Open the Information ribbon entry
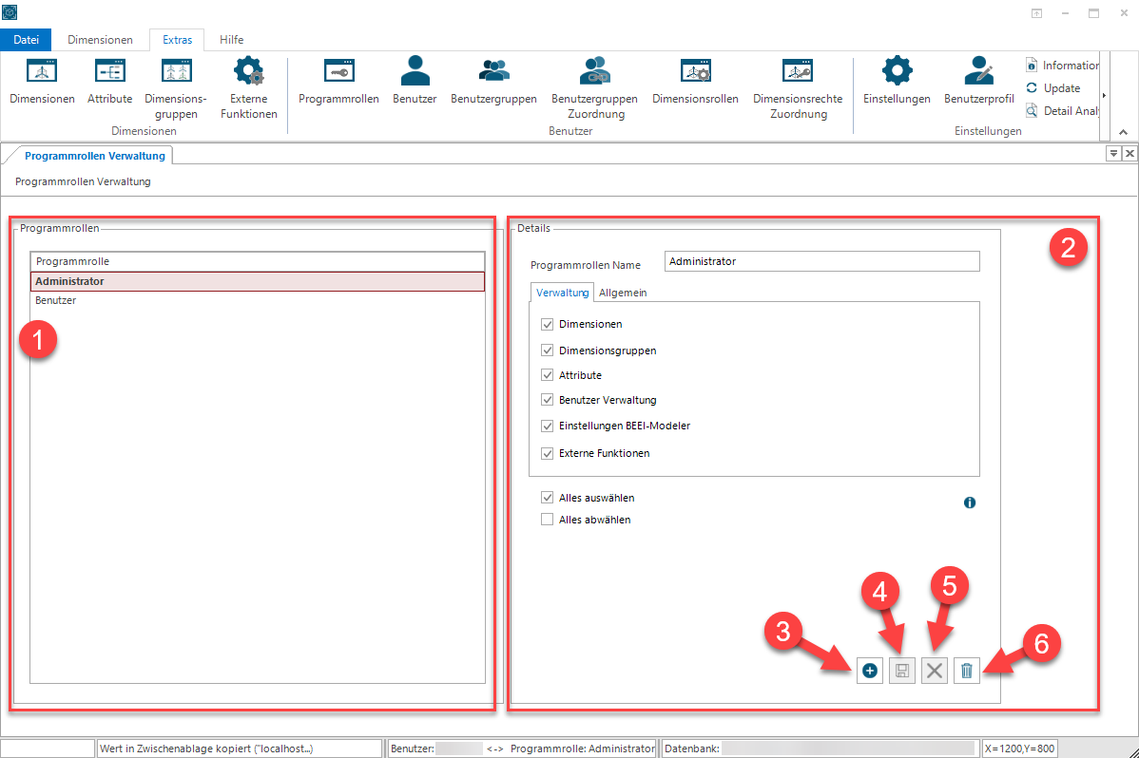Viewport: 1139px width, 758px height. (1062, 66)
